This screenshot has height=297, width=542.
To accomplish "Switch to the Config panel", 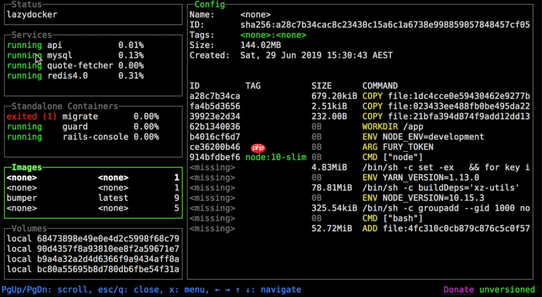I will (210, 5).
